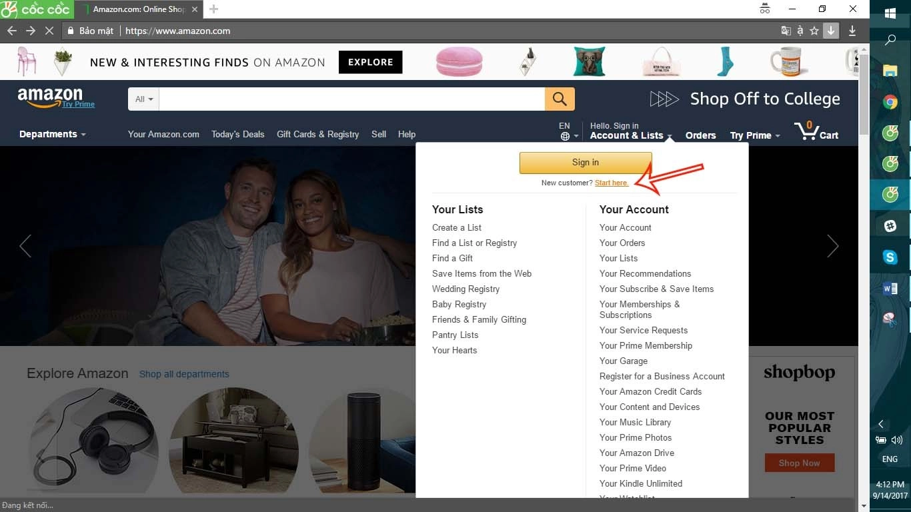Expand the hidden system tray chevron
The width and height of the screenshot is (911, 512).
pos(881,424)
